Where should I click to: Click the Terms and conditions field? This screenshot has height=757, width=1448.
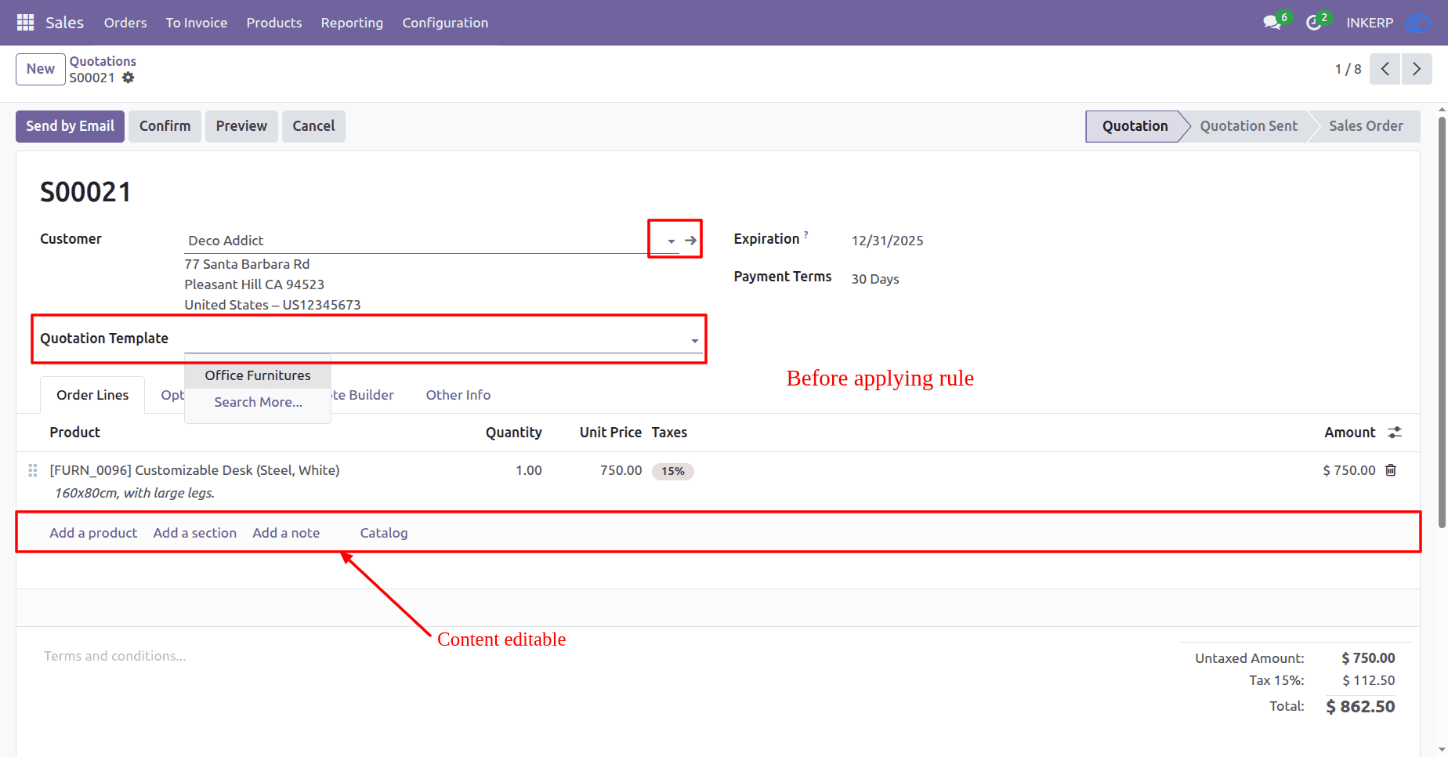(115, 656)
